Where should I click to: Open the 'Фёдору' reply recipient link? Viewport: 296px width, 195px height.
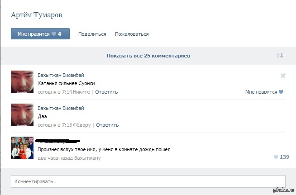coord(82,125)
